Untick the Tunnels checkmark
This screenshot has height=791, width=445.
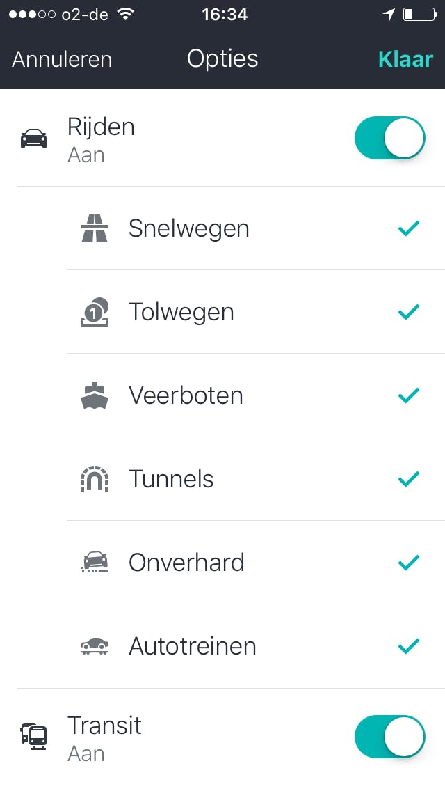[x=409, y=479]
